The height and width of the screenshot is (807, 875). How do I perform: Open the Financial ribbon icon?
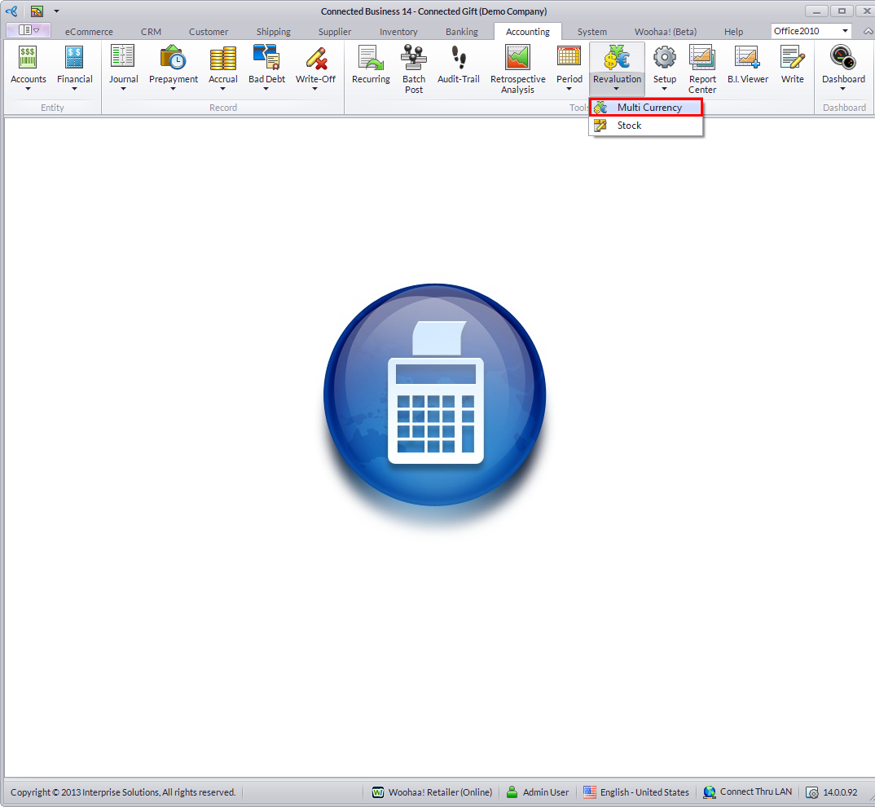[74, 58]
